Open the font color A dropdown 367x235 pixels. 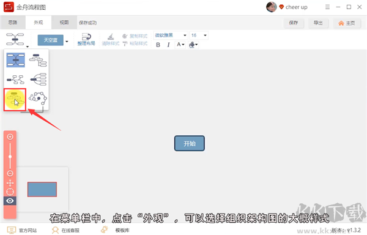point(180,44)
